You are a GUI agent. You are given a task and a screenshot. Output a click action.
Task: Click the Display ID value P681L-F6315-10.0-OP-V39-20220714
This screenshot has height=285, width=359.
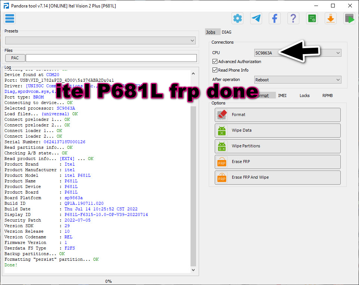tap(106, 214)
